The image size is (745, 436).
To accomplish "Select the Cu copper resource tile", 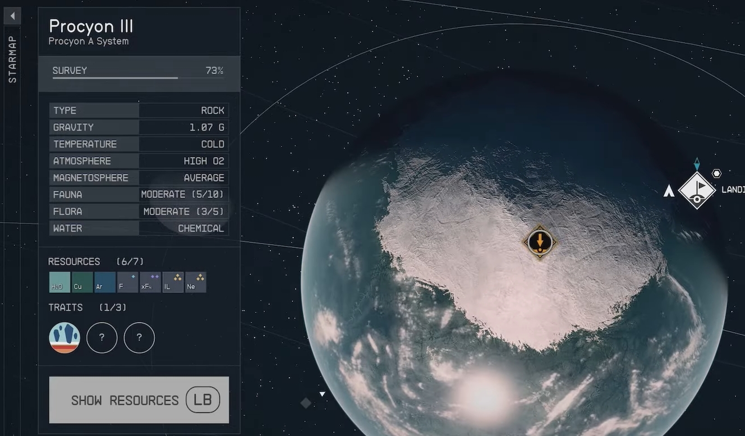I will click(82, 282).
